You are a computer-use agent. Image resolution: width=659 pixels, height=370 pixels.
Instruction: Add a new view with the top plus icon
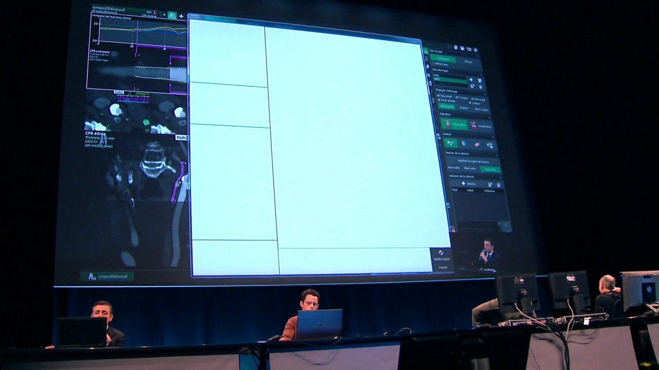[181, 16]
